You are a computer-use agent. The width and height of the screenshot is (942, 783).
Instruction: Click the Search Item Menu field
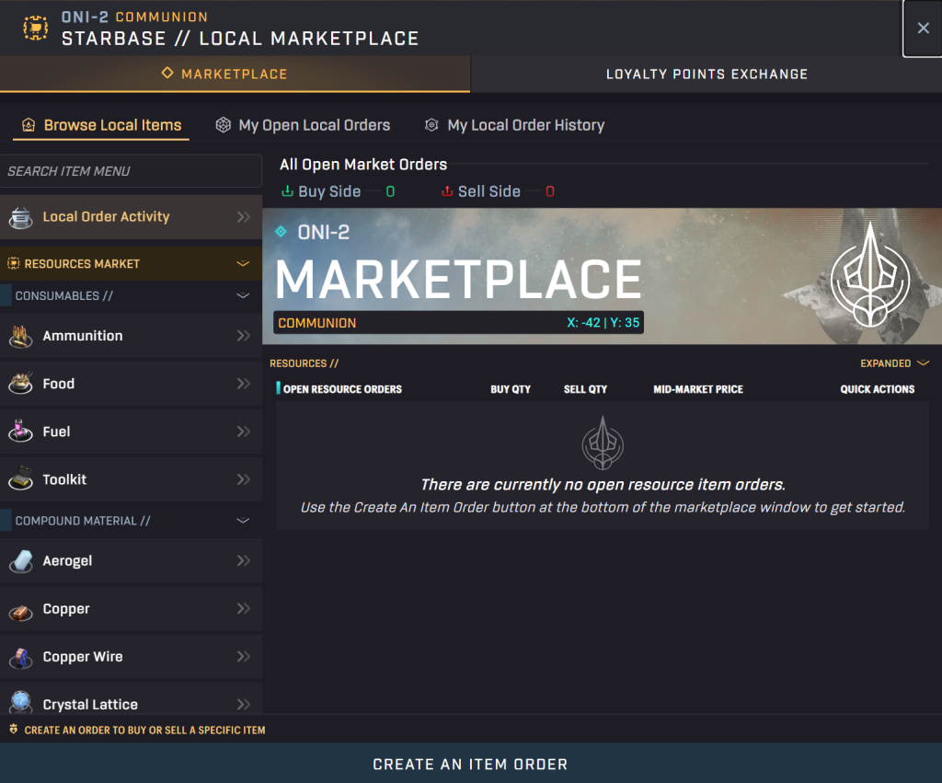pyautogui.click(x=132, y=171)
